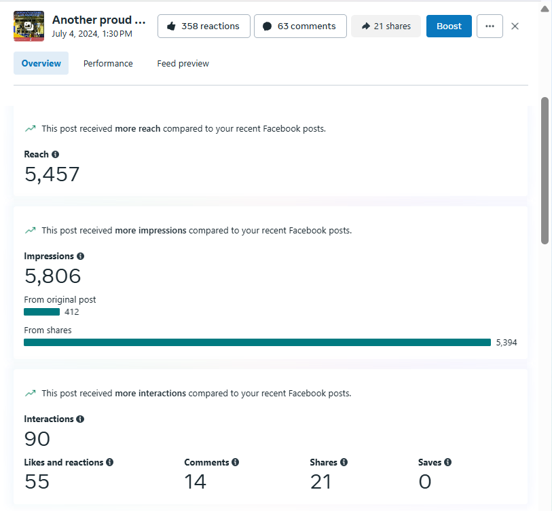
Task: Click the info icon next to Comments
Action: (236, 462)
